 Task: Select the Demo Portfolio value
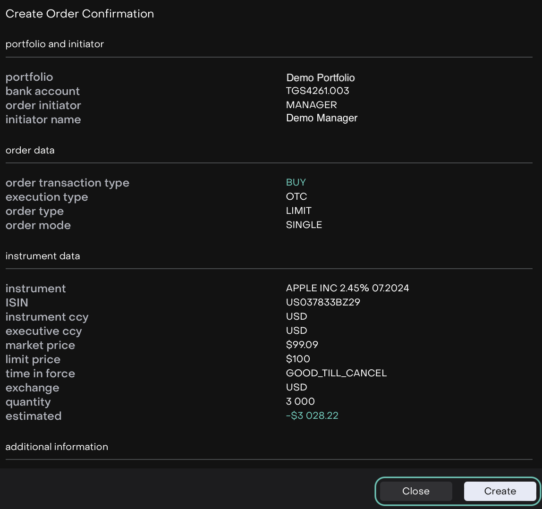[x=320, y=77]
